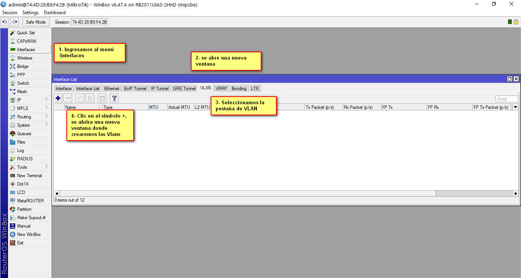Switch to the VRRP tab
Image resolution: width=521 pixels, height=278 pixels.
(221, 89)
